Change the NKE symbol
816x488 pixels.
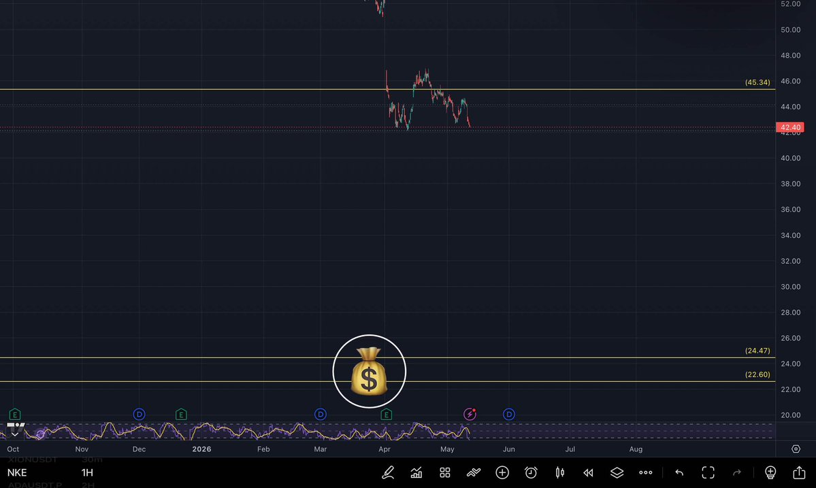(16, 472)
